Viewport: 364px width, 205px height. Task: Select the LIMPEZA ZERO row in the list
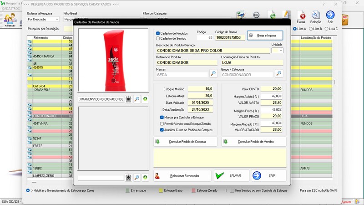coord(50,176)
